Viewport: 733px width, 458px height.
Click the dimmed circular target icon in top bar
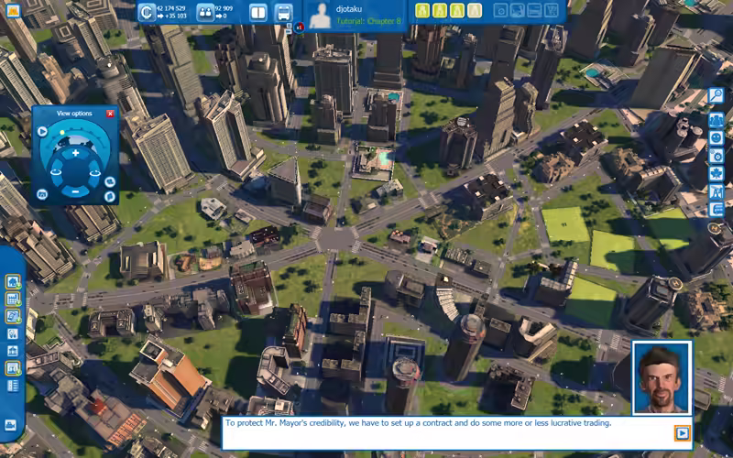pyautogui.click(x=500, y=11)
